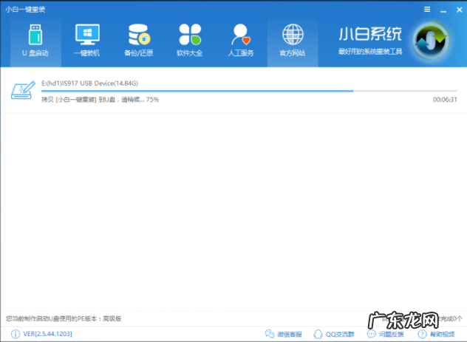Open the U盘启动 tab

pos(35,42)
